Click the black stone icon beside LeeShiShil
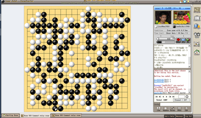Viewport: 201px width, 118px height. coord(174,27)
